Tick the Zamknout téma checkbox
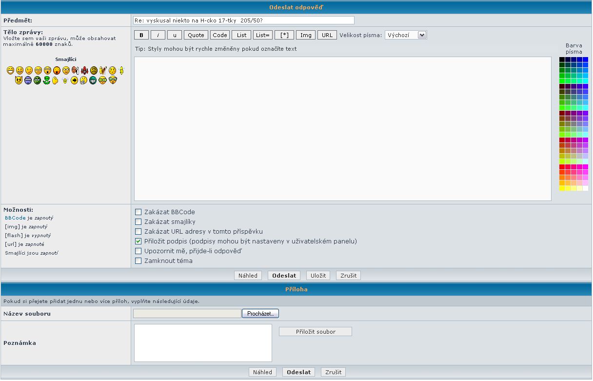This screenshot has height=381, width=593. click(x=138, y=261)
